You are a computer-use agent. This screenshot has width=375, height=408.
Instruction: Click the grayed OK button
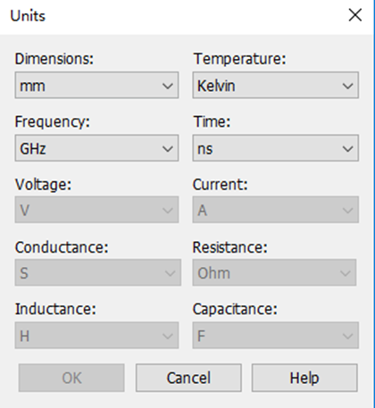[x=71, y=378]
